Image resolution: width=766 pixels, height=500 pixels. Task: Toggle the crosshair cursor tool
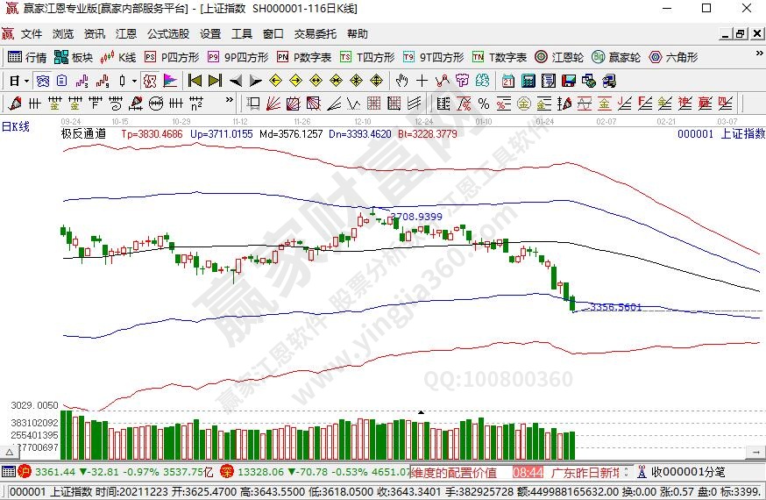point(422,81)
